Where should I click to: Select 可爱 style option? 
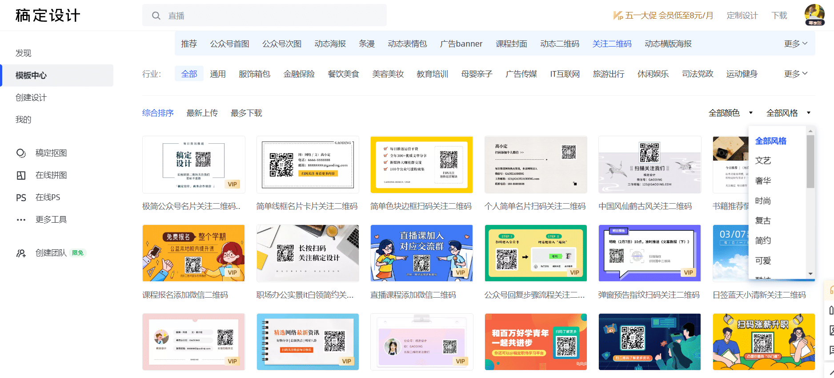click(763, 260)
